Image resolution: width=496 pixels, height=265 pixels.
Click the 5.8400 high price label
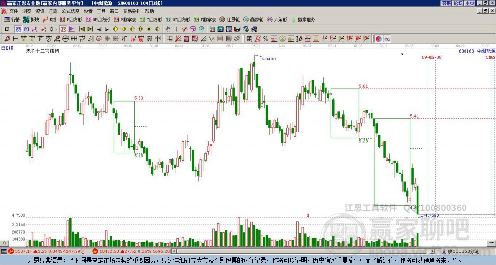269,59
